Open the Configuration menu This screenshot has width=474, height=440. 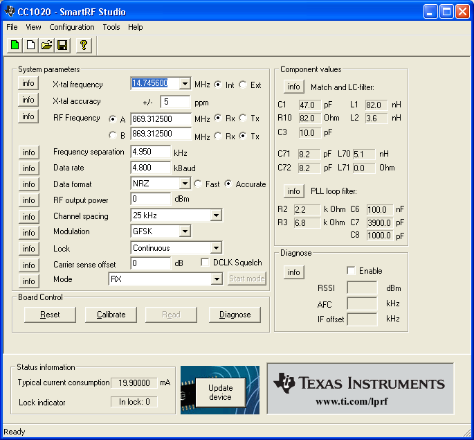(72, 27)
